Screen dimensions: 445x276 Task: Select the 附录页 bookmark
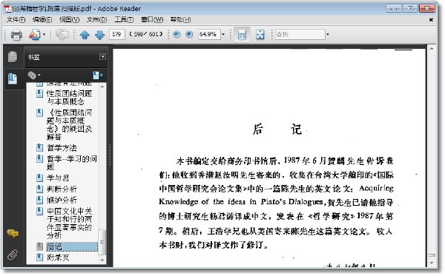(x=58, y=258)
